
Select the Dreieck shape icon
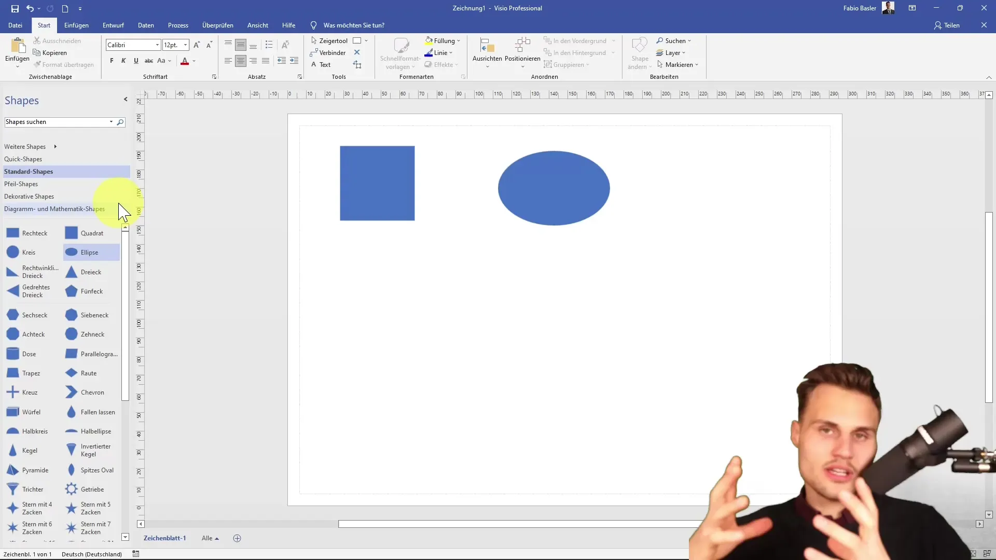[72, 272]
